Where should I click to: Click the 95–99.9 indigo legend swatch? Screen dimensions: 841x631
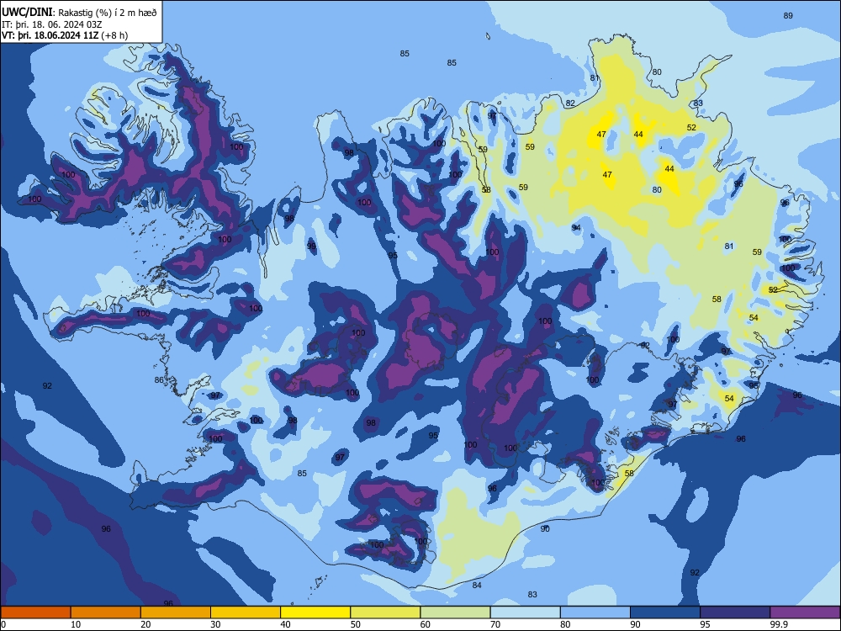click(x=735, y=612)
